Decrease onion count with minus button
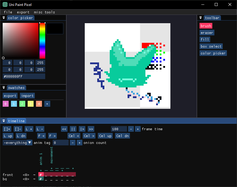 (73, 143)
